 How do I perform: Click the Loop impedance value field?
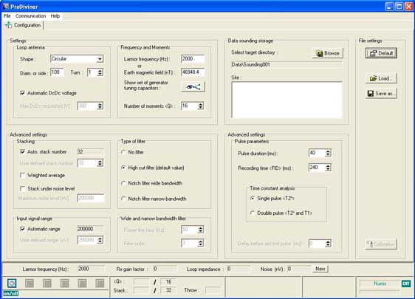(x=239, y=269)
